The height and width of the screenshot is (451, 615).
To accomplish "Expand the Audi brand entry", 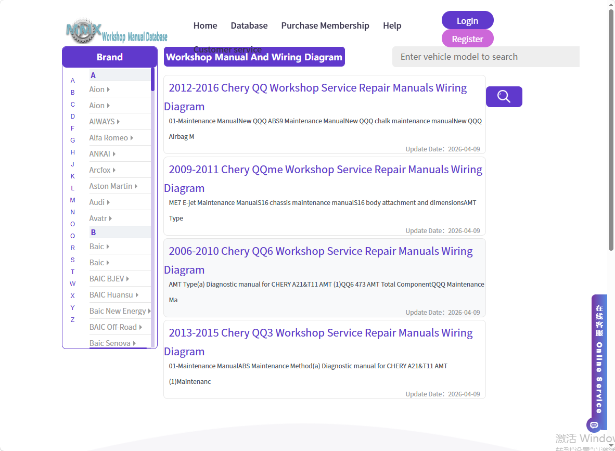I will 99,202.
